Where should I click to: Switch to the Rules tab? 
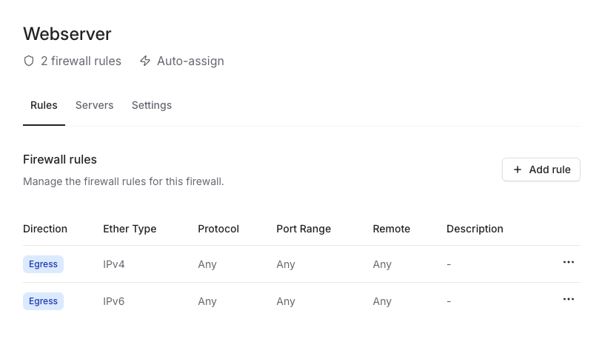tap(44, 105)
